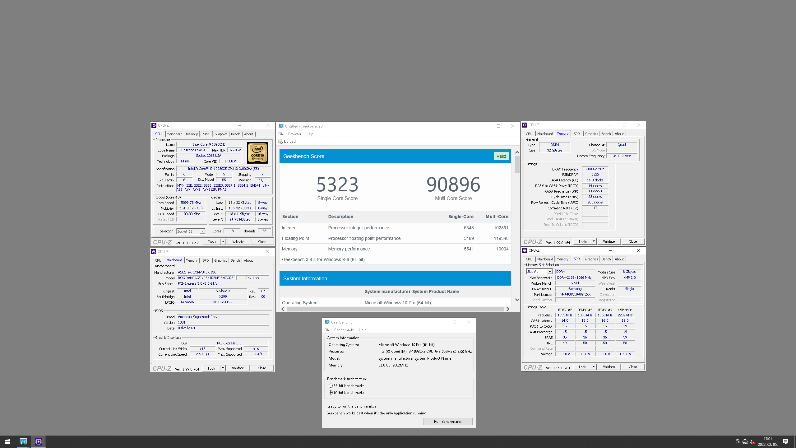Screen dimensions: 796x448
Task: Click the Multi-Core Score 90896
Action: pyautogui.click(x=453, y=184)
